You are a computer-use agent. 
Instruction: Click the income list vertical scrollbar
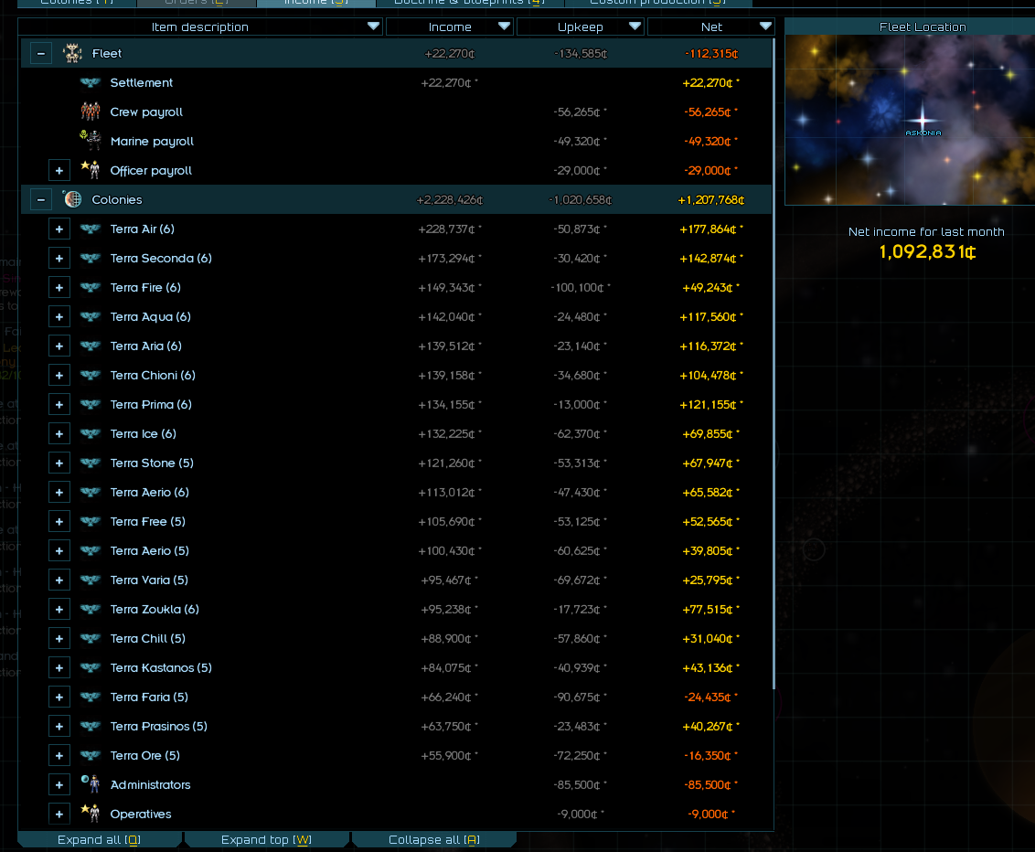(x=773, y=363)
